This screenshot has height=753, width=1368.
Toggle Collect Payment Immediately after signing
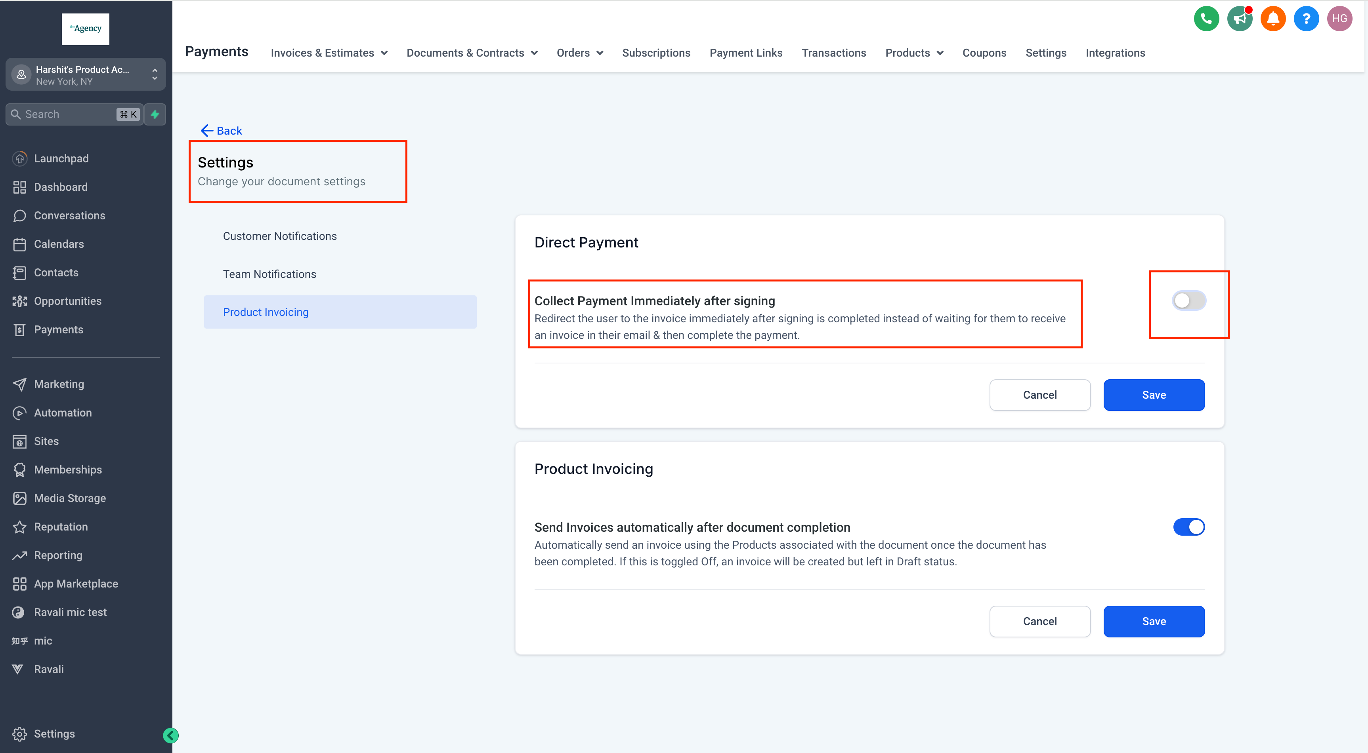click(1189, 300)
